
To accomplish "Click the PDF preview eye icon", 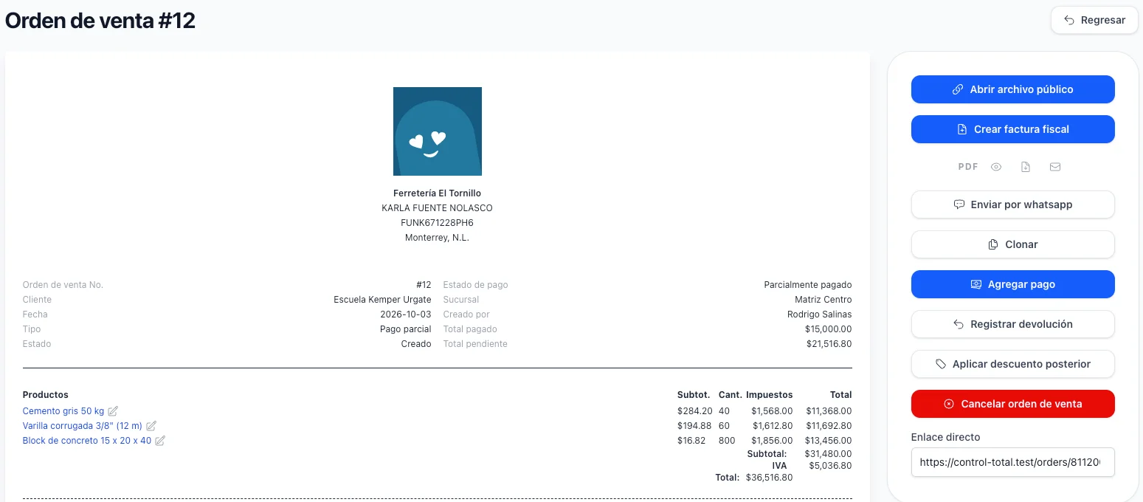I will 996,167.
